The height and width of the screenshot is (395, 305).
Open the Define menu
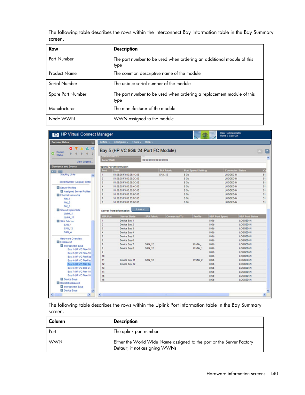[x=105, y=142]
